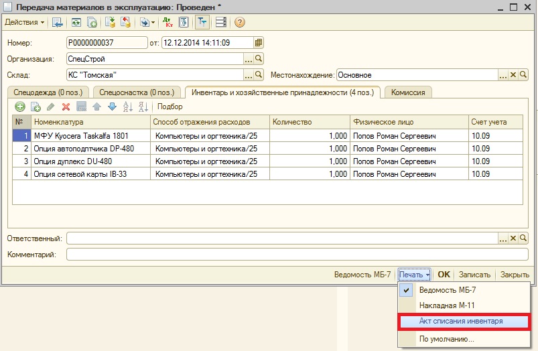Open Склад selection with ellipsis button
Image resolution: width=538 pixels, height=351 pixels.
click(x=248, y=74)
